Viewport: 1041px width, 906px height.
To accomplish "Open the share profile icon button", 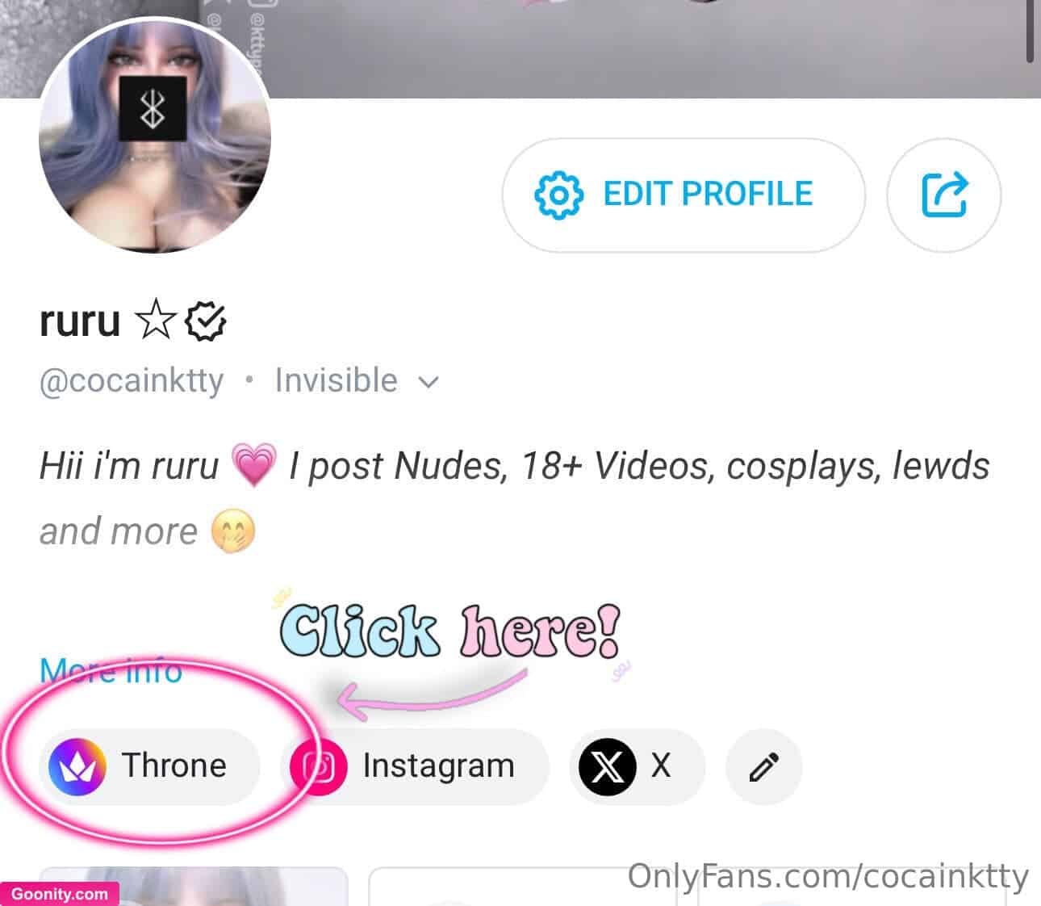I will 943,195.
